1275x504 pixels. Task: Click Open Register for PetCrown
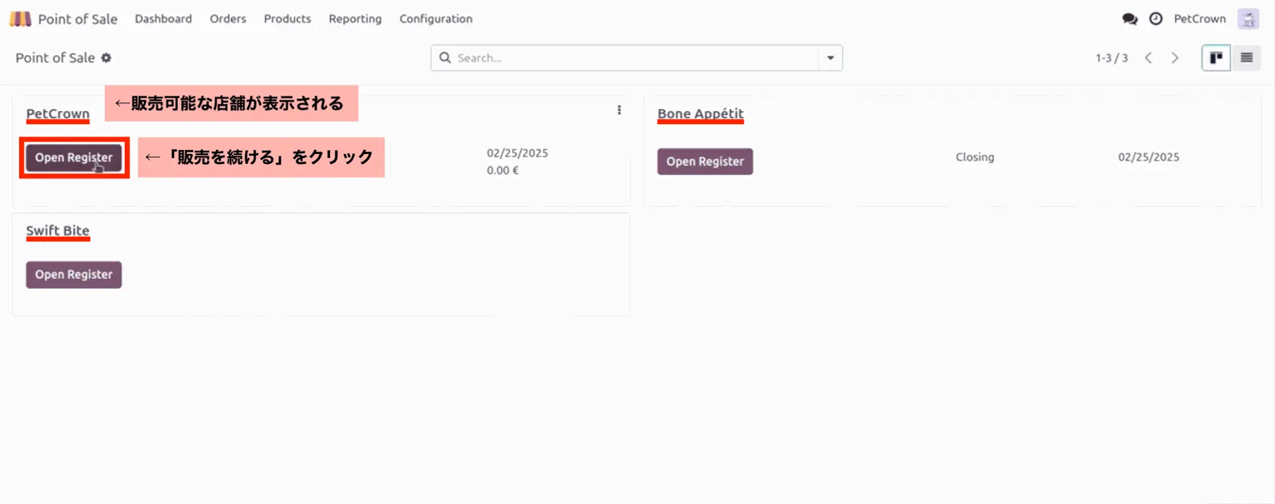click(x=74, y=157)
